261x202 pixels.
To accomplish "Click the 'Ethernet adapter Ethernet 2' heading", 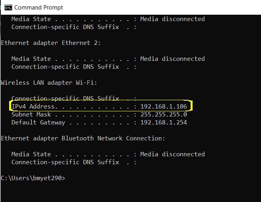I will 51,43.
